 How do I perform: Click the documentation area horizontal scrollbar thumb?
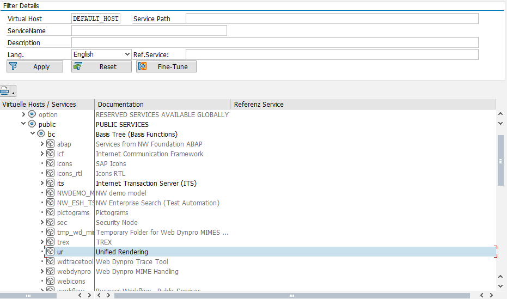point(292,295)
